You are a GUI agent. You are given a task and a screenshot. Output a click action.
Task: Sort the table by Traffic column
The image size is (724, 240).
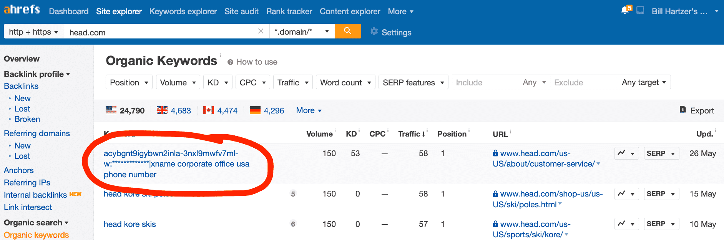[412, 134]
